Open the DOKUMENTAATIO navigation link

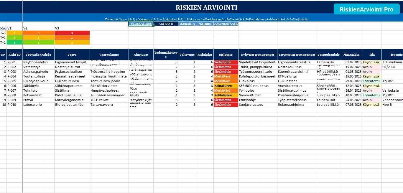coord(226,24)
